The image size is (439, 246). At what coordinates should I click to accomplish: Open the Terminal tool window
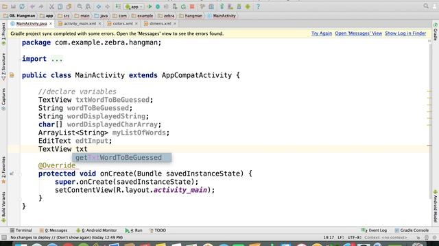[x=21, y=230]
